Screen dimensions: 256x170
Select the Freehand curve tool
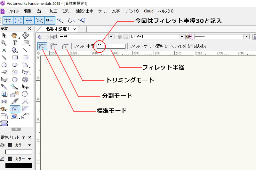point(4,72)
